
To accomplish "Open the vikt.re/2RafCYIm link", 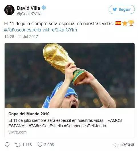I will coord(60,30).
